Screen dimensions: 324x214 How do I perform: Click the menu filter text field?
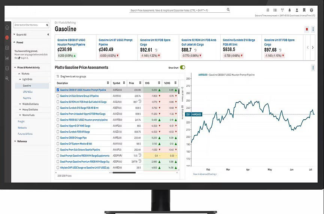tap(30, 25)
